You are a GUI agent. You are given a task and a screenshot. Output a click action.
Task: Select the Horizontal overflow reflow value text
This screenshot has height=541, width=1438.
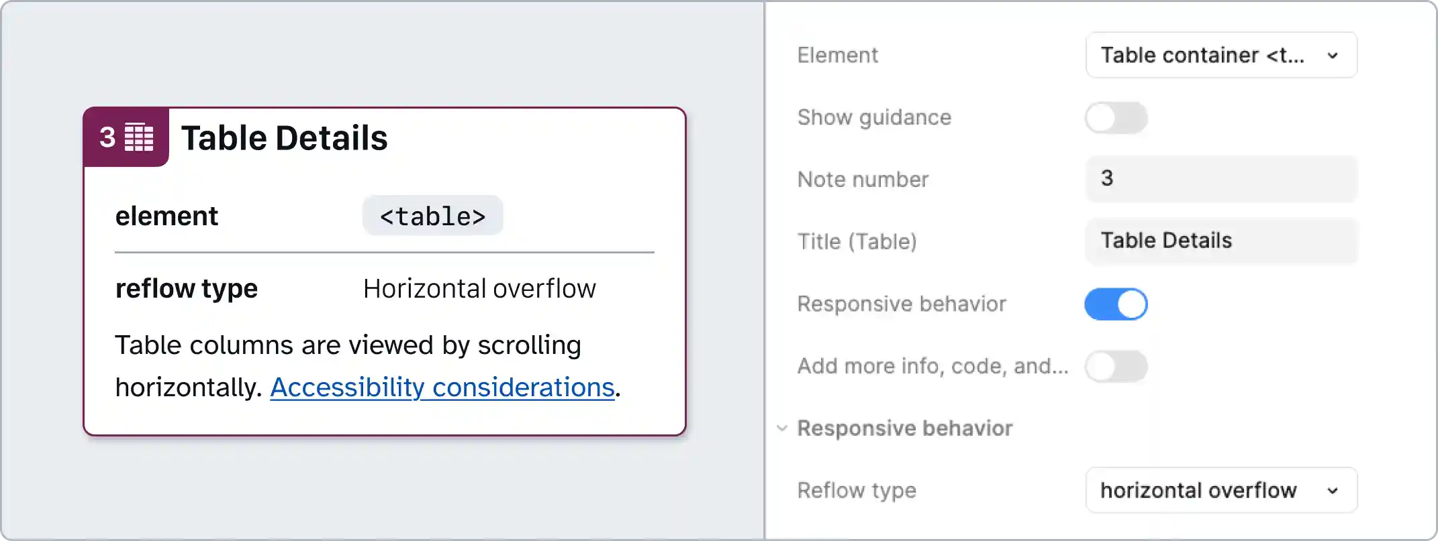479,288
